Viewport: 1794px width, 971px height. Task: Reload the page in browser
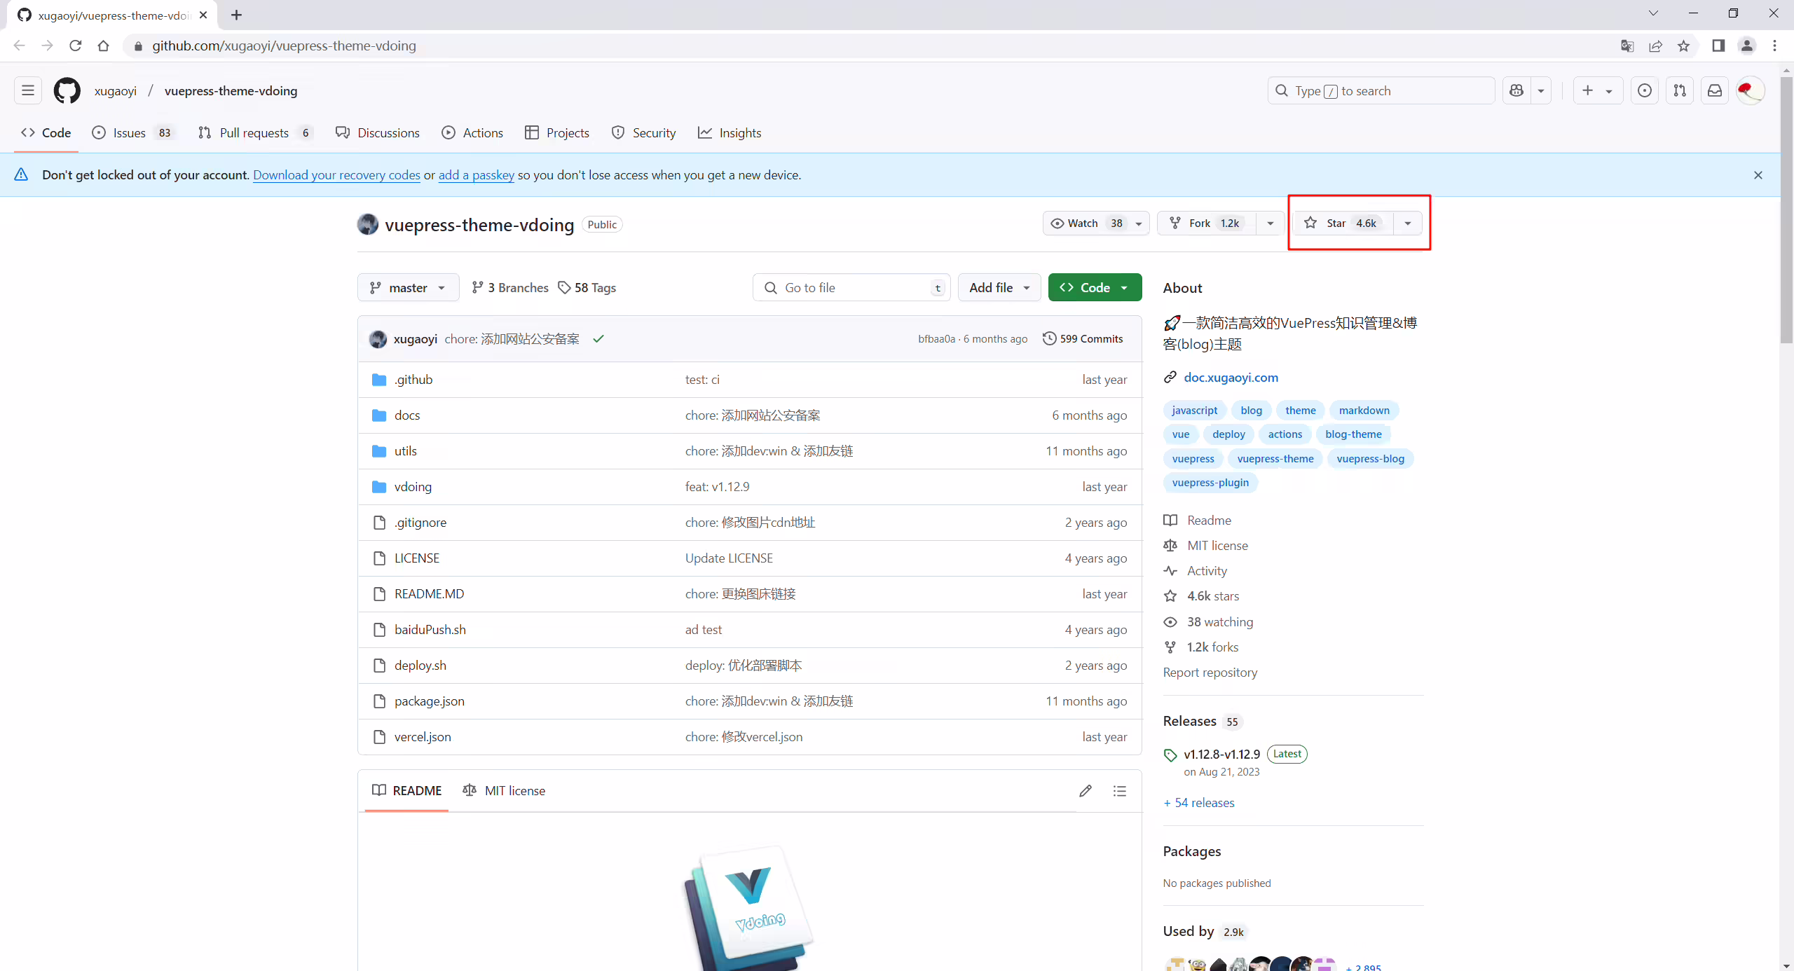coord(76,46)
